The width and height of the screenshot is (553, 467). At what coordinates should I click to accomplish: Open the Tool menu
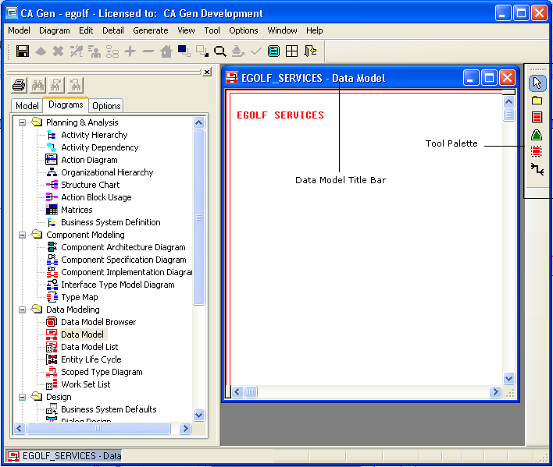click(x=212, y=30)
